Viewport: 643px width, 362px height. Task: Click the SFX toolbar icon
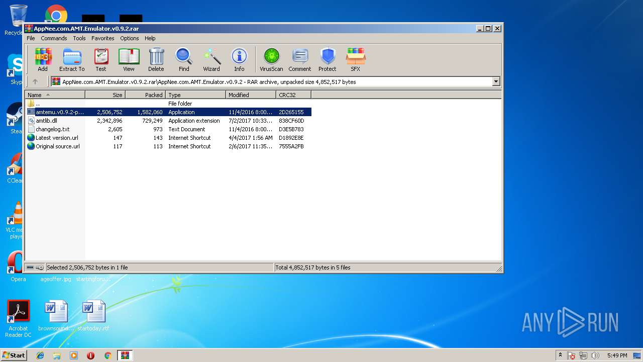(356, 60)
